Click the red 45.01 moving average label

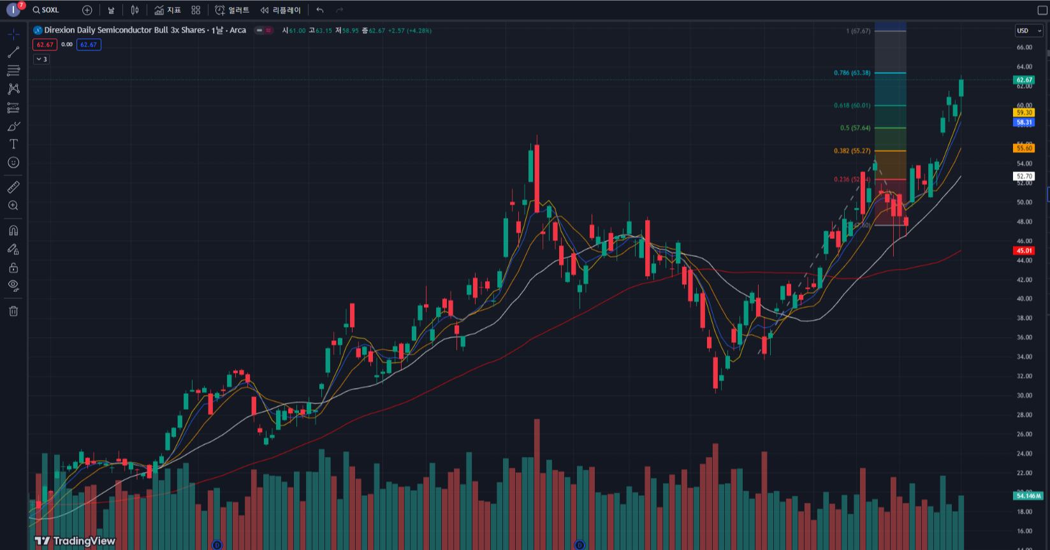[x=1024, y=251]
